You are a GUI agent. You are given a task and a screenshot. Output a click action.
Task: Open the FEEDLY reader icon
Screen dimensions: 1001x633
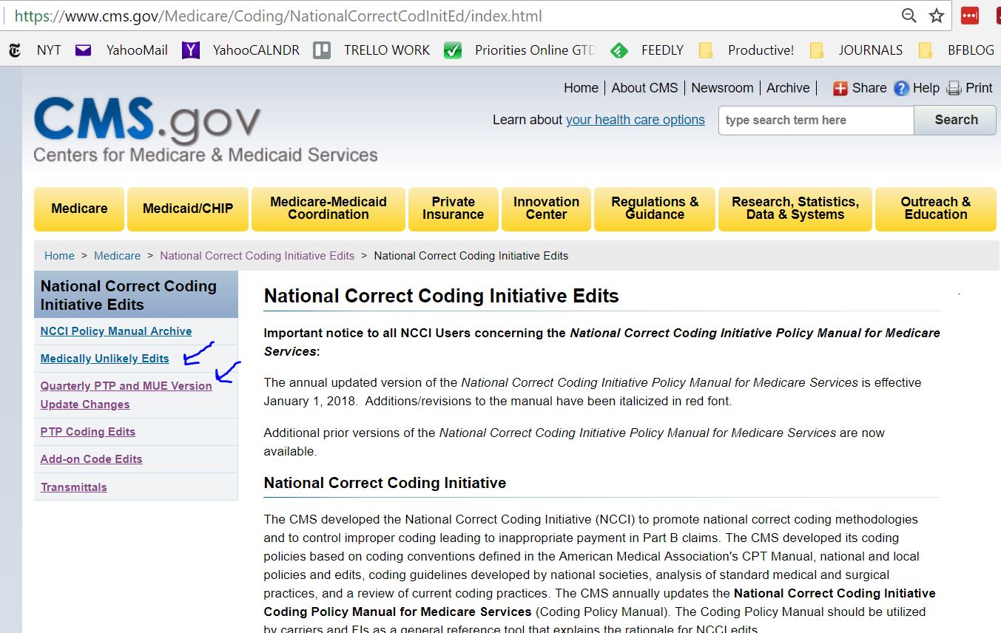click(619, 50)
